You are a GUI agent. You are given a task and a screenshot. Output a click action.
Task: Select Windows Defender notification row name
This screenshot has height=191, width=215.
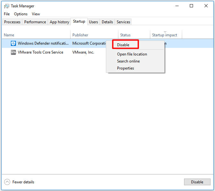43,43
